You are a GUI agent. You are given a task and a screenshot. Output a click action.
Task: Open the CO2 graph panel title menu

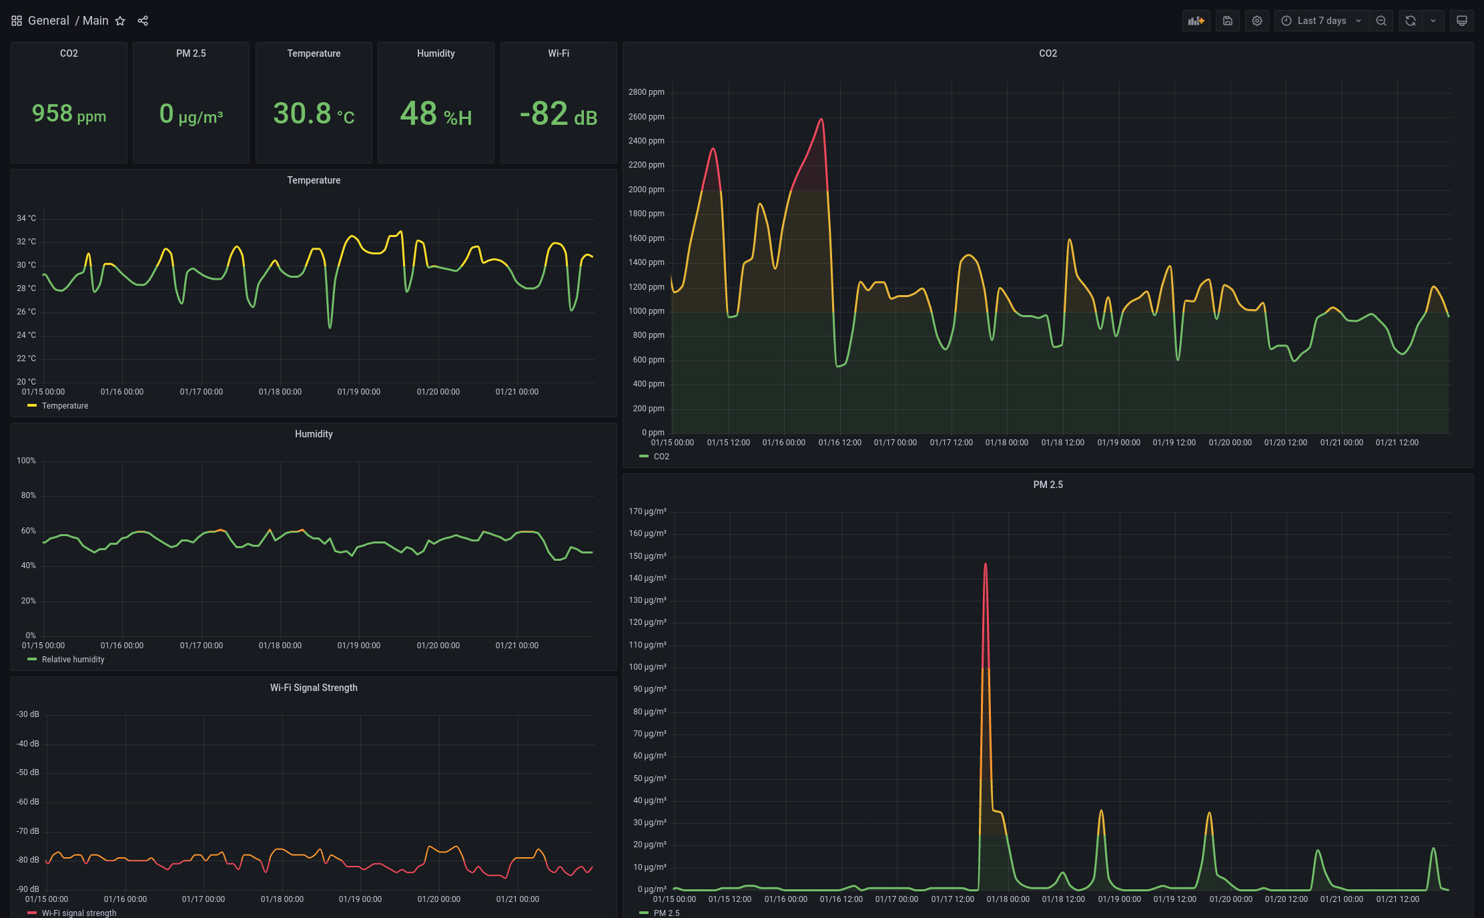(x=1048, y=53)
